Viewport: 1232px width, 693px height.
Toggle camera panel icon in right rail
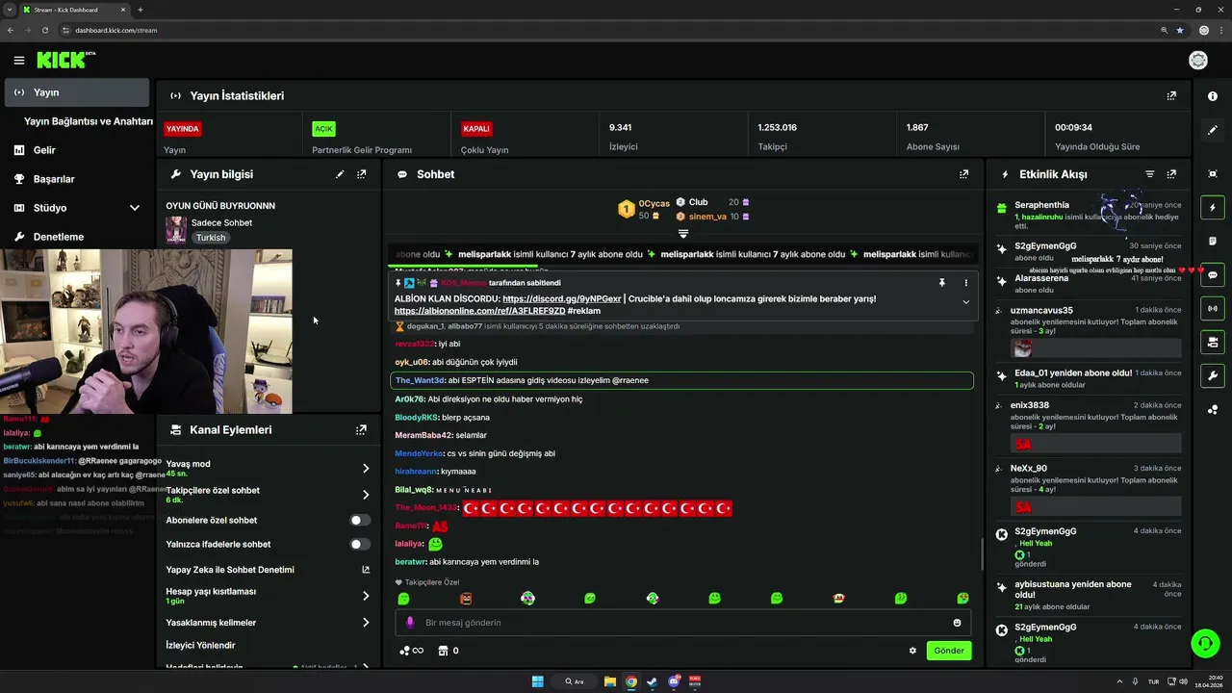1213,342
